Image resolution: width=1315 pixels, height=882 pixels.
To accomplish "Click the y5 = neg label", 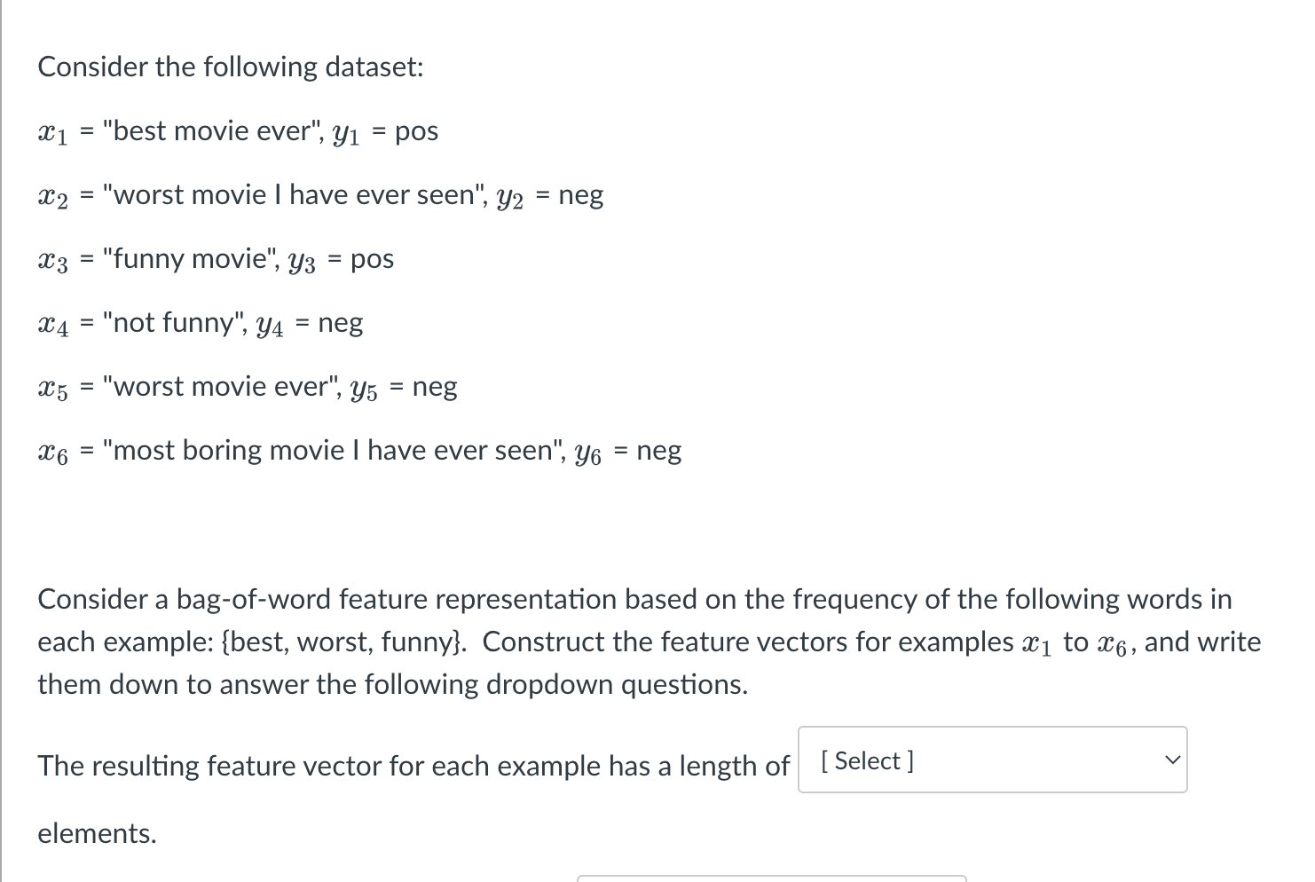I will click(404, 388).
